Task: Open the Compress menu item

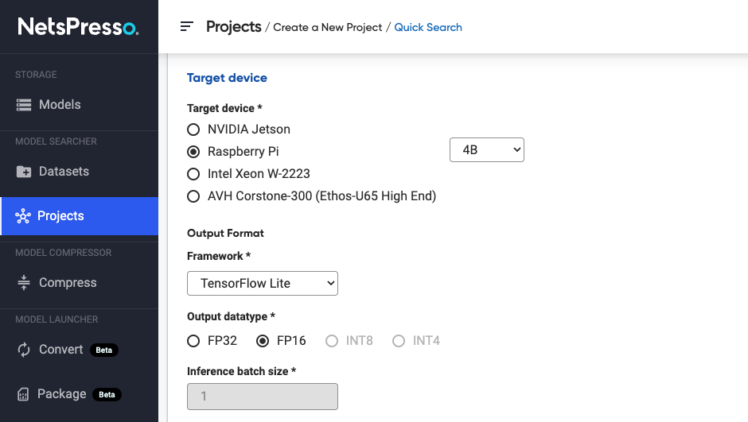Action: tap(68, 283)
